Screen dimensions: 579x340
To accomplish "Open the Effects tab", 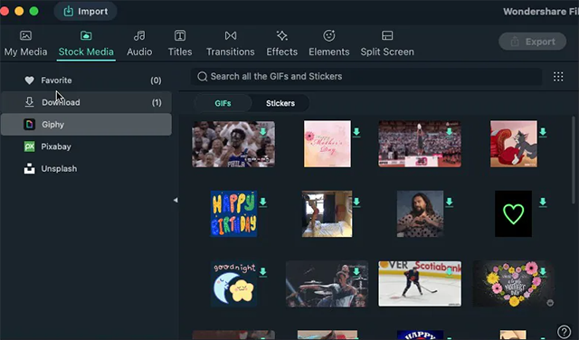I will pyautogui.click(x=281, y=43).
